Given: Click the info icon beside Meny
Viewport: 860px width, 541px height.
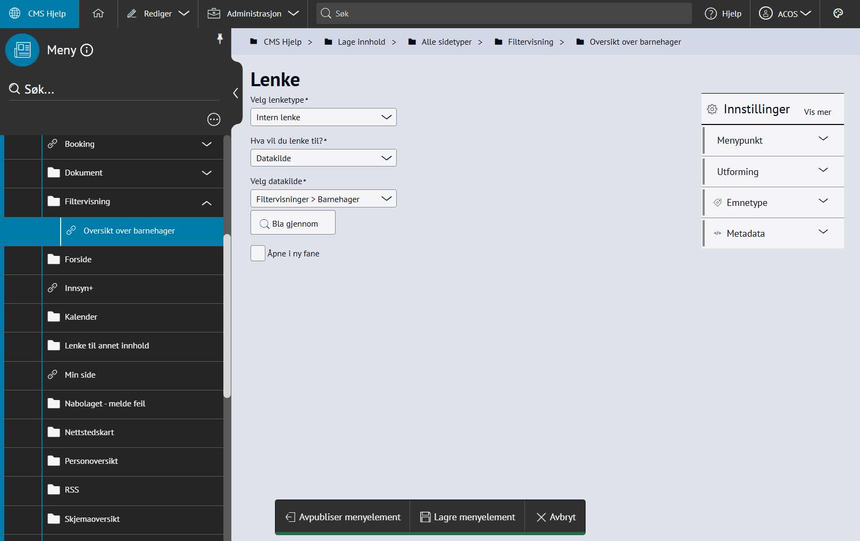Looking at the screenshot, I should [x=87, y=50].
